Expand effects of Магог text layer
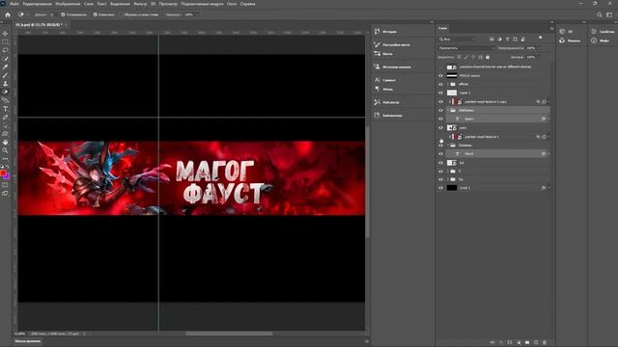 tap(548, 154)
